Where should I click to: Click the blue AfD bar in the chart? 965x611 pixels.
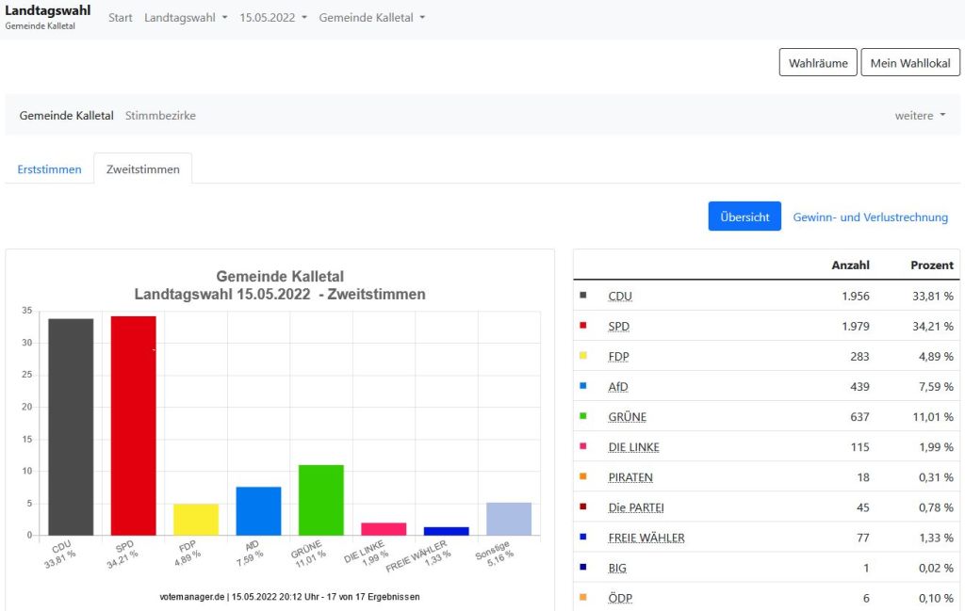click(x=258, y=511)
